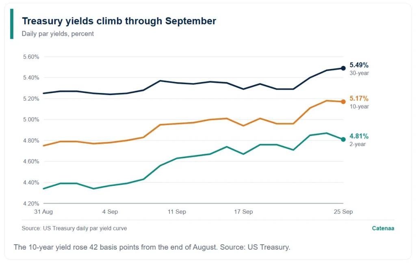Image resolution: width=416 pixels, height=263 pixels.
Task: Click the 5.00% y-axis gridline label
Action: tap(31, 120)
